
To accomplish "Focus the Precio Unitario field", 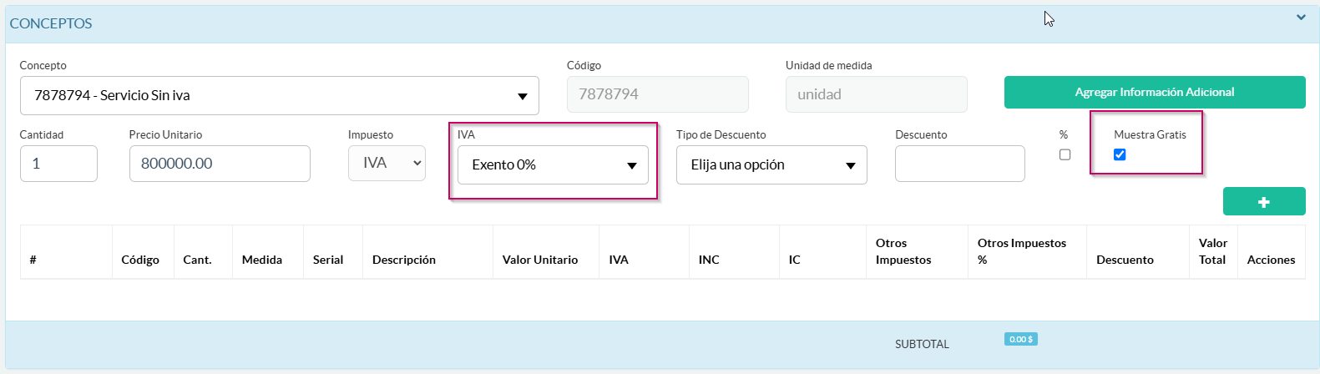I will pyautogui.click(x=220, y=164).
